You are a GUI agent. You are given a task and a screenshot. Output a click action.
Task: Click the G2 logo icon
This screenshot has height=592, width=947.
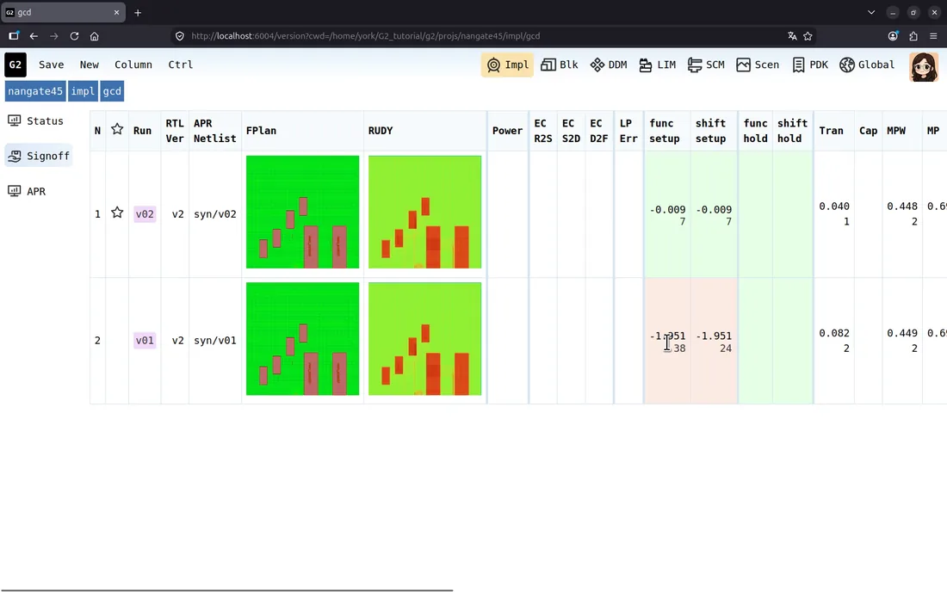coord(15,65)
